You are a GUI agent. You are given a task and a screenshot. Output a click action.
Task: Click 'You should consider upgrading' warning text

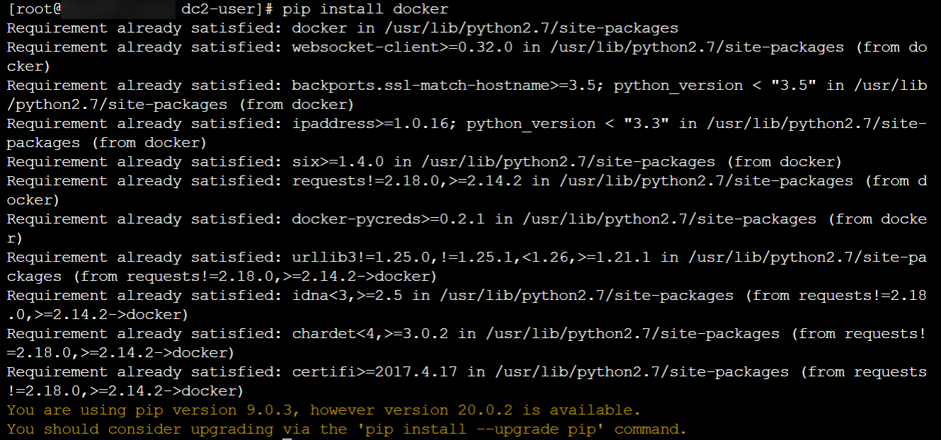(x=140, y=429)
